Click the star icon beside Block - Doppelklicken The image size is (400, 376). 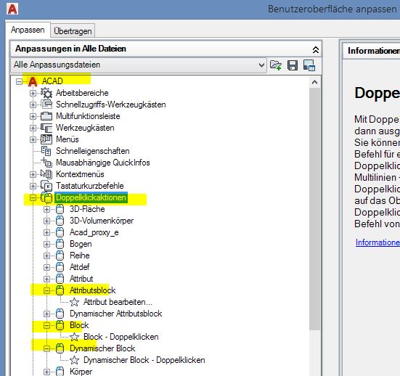tap(74, 337)
